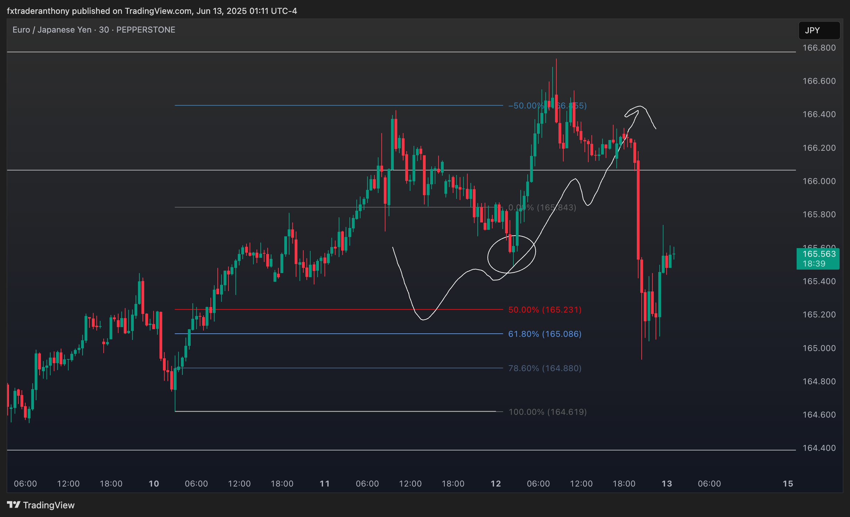Click the 164.400 price axis label

(x=819, y=448)
